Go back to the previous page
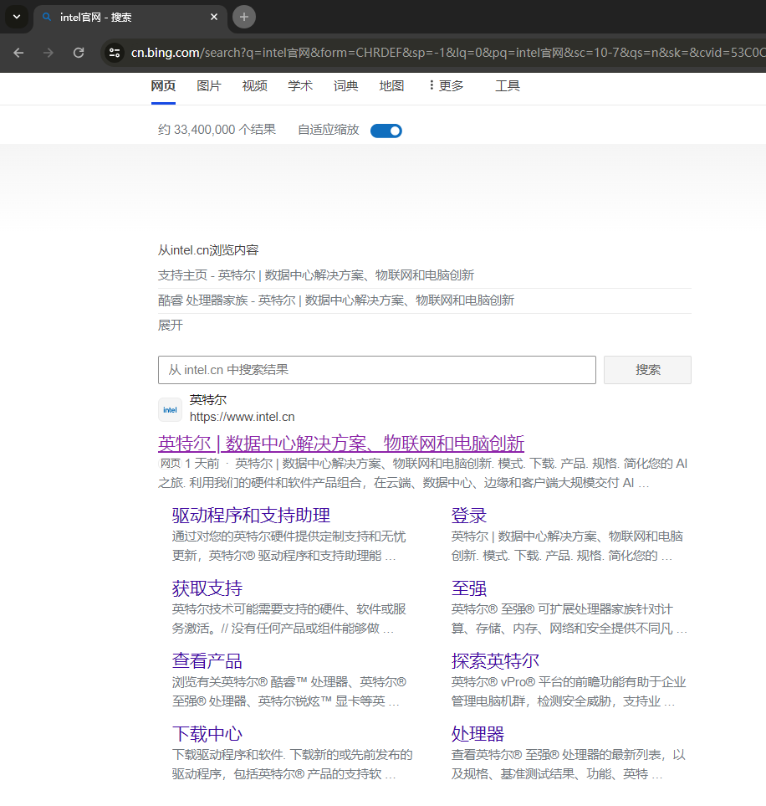766x806 pixels. click(x=18, y=53)
